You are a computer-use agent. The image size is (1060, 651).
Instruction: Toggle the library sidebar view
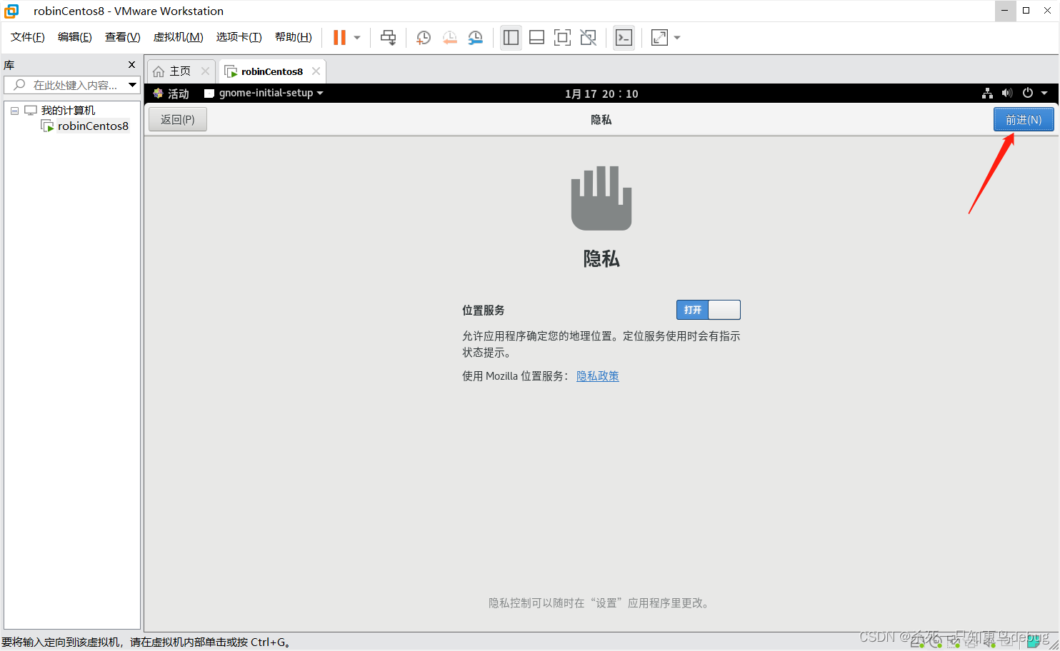[511, 37]
